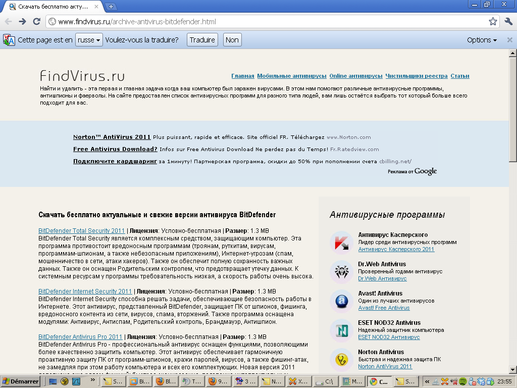The height and width of the screenshot is (388, 517).
Task: Switch to the Firefox 'Bl...' taskbar button
Action: coord(166,381)
